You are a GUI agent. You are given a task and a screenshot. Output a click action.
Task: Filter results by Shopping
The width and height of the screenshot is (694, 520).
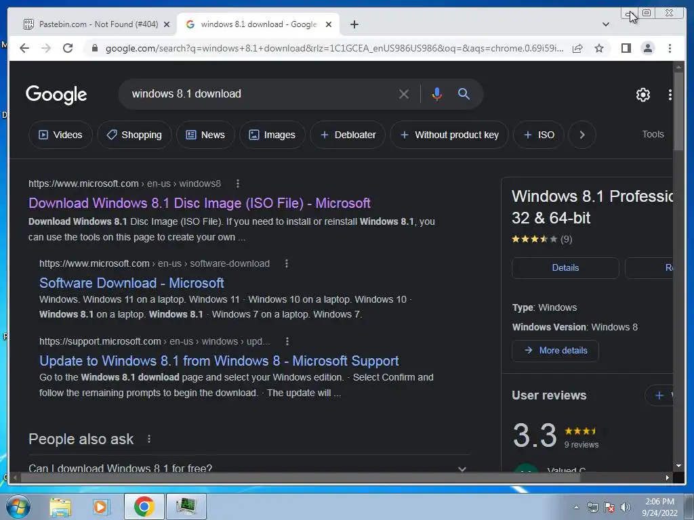(134, 135)
